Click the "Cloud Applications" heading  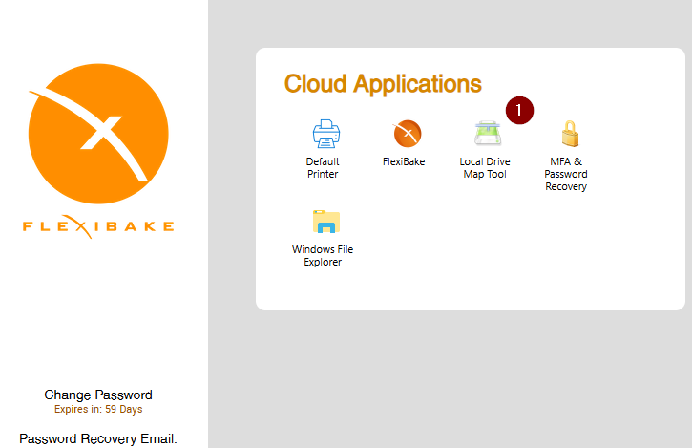(383, 84)
